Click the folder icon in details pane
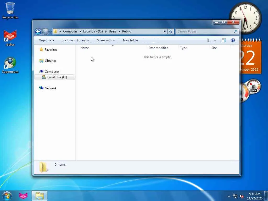 pyautogui.click(x=43, y=167)
